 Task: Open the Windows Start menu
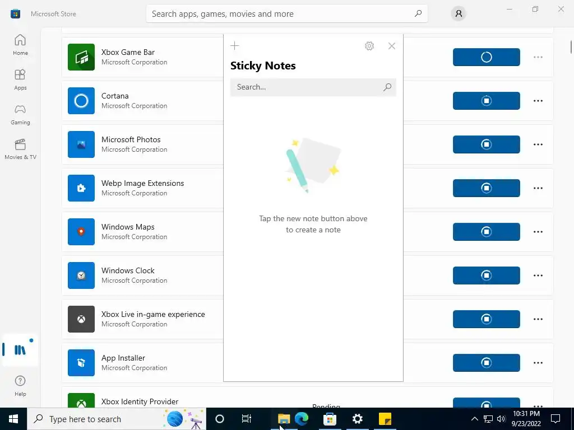click(x=13, y=419)
